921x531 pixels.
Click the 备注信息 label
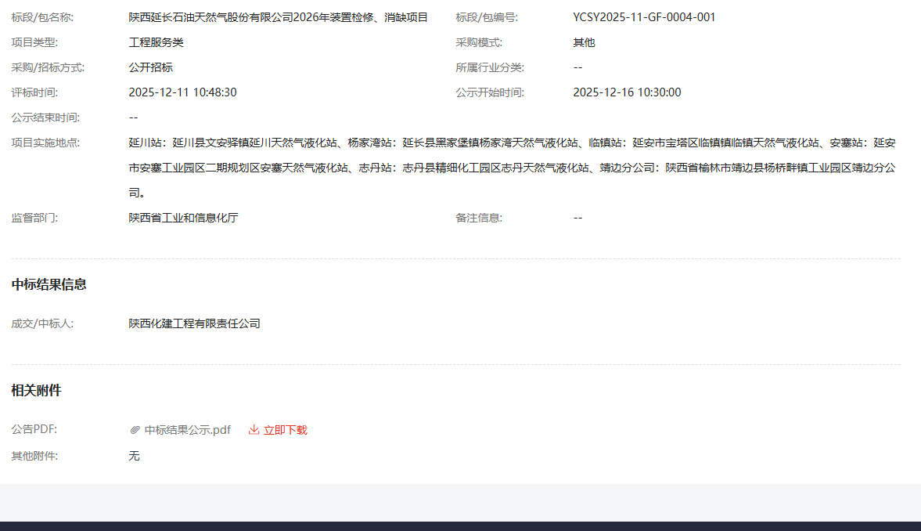pyautogui.click(x=479, y=218)
